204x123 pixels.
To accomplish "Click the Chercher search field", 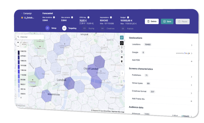I will point(30,37).
